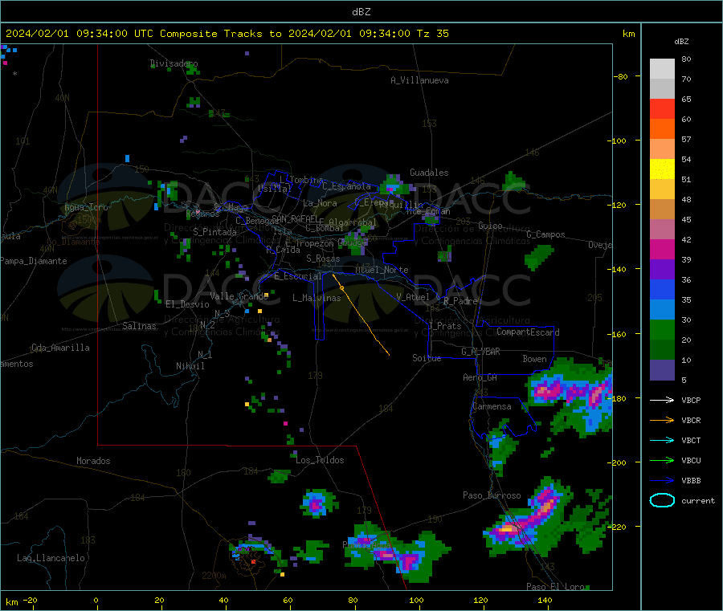Click the dBZ title at top
Screen dimensions: 723x611
[361, 12]
